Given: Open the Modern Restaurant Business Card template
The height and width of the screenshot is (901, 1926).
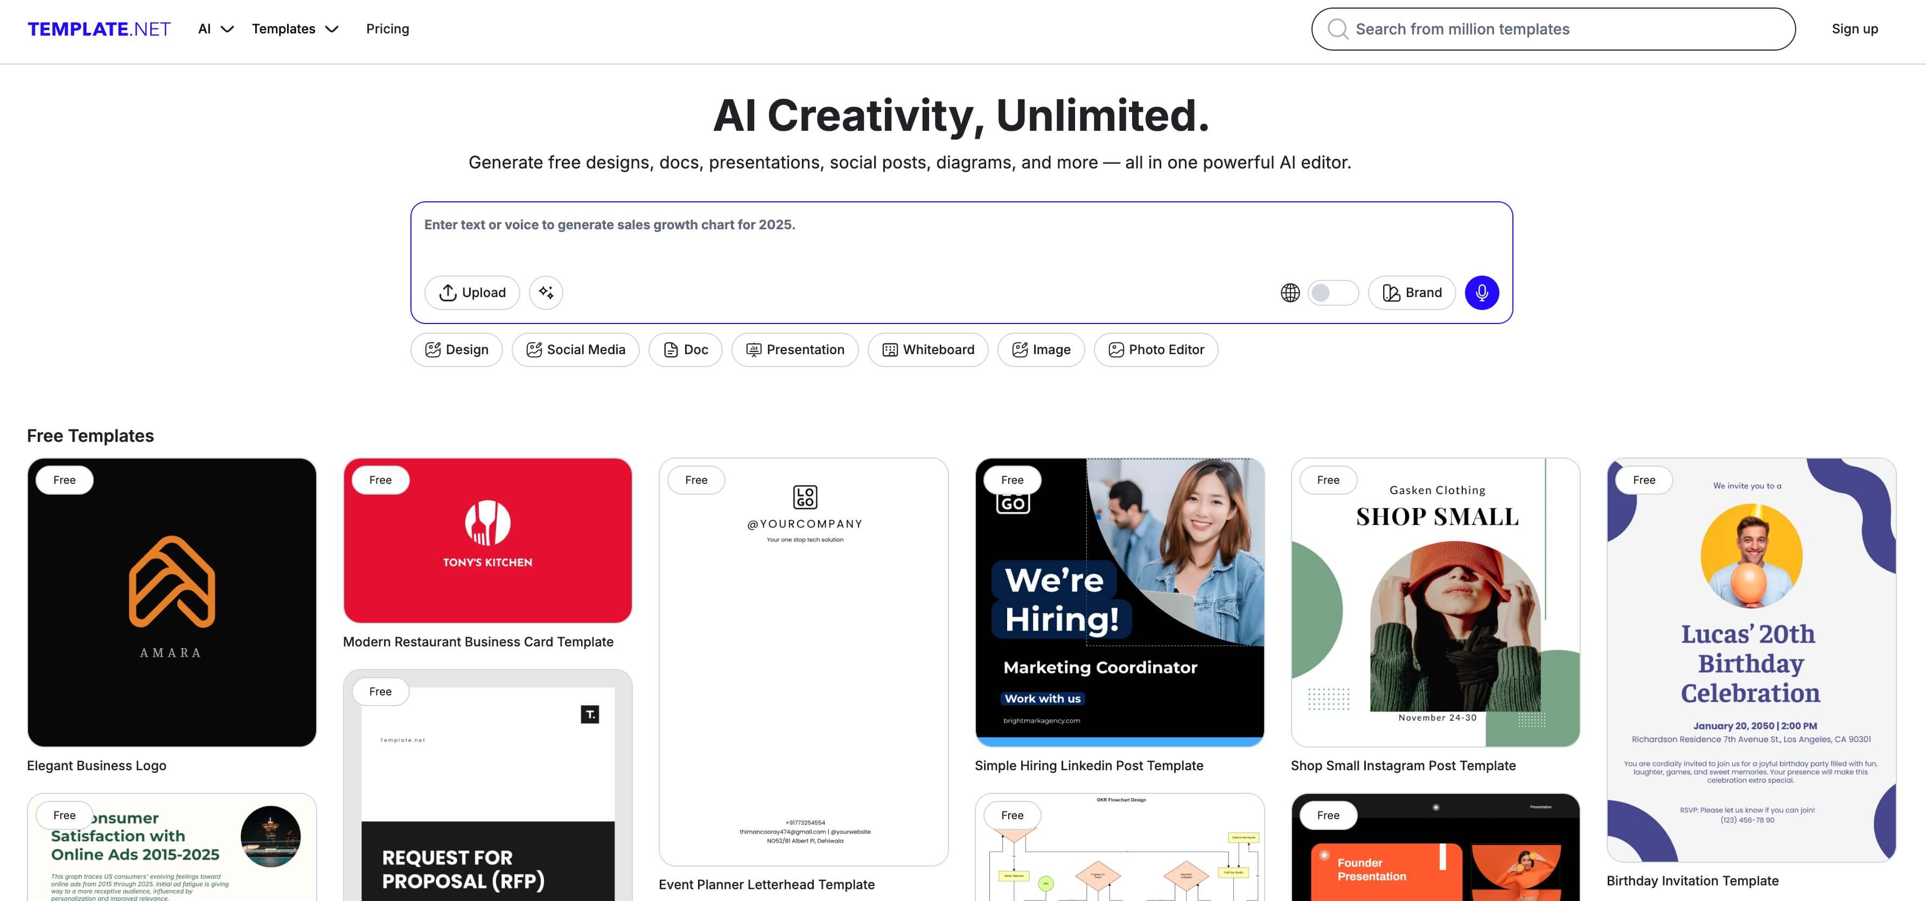Looking at the screenshot, I should (x=487, y=540).
